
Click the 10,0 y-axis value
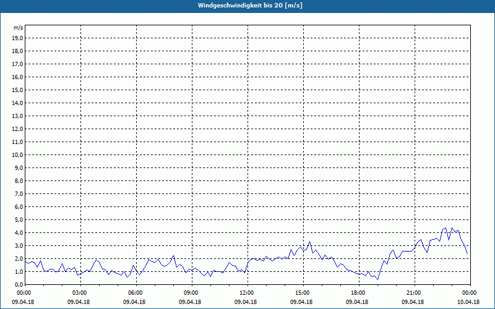point(17,155)
